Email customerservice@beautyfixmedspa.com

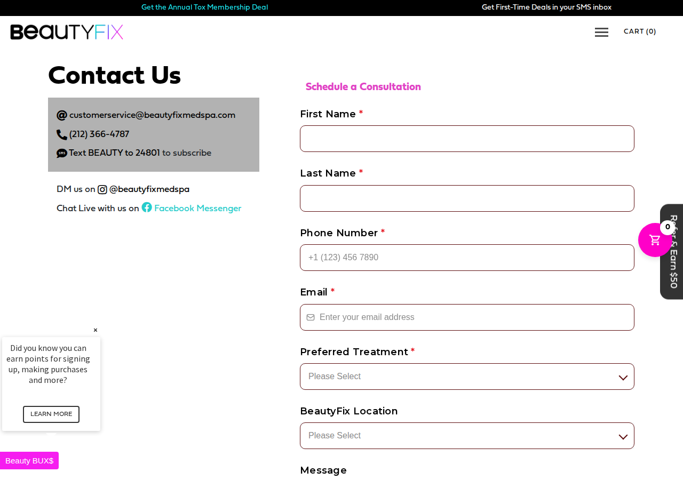(152, 115)
